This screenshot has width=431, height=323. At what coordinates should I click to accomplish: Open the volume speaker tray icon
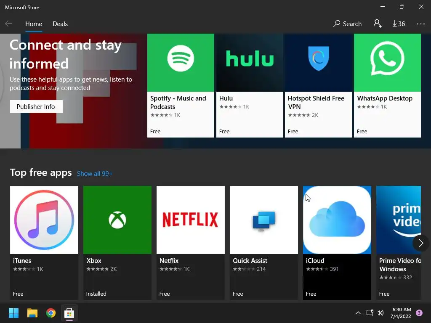pyautogui.click(x=380, y=313)
